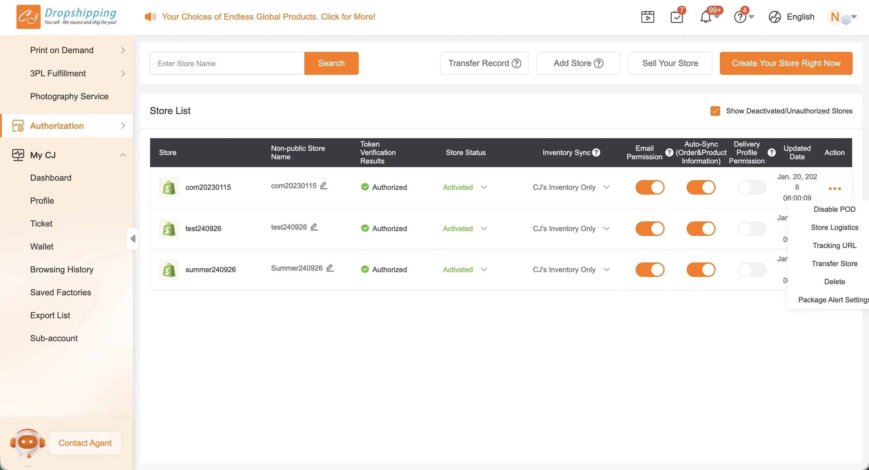869x470 pixels.
Task: Select Transfer Store from action menu
Action: tap(834, 263)
